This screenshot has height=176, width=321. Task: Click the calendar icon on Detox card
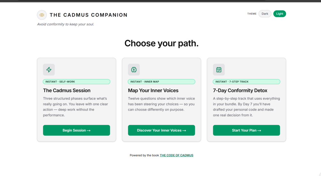[x=219, y=70]
